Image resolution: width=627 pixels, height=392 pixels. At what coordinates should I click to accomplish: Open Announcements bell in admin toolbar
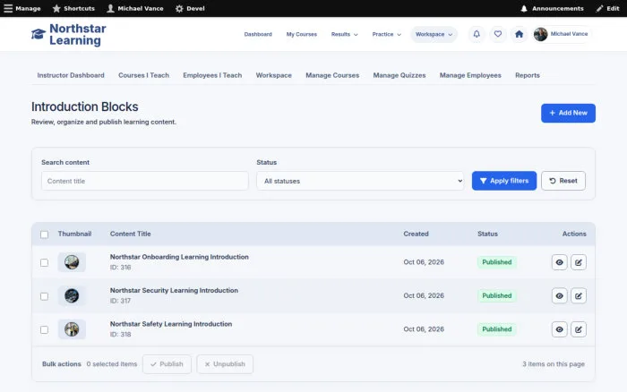552,8
